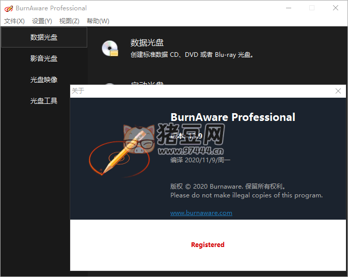Click the data disc icon with folder

click(x=110, y=48)
